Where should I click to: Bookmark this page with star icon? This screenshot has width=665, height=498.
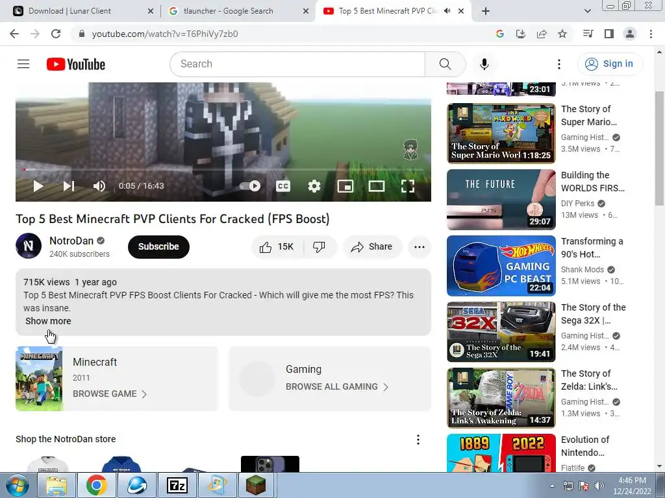point(562,34)
